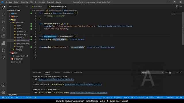The width and height of the screenshot is (184, 103).
Task: Open the Extensions view
Action: 3,36
